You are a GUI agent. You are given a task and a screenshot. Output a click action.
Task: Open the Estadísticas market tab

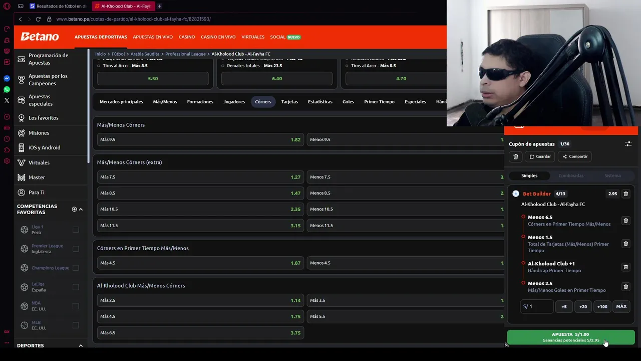click(x=320, y=102)
